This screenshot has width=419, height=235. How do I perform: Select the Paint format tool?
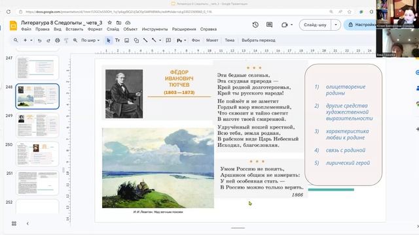(66, 40)
